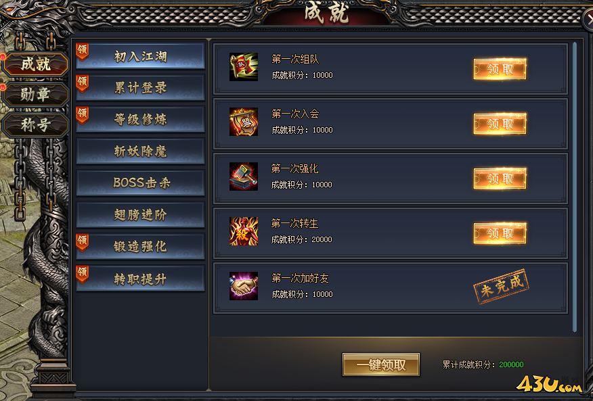Select the 累计登录 category
The height and width of the screenshot is (401, 593).
coord(140,88)
